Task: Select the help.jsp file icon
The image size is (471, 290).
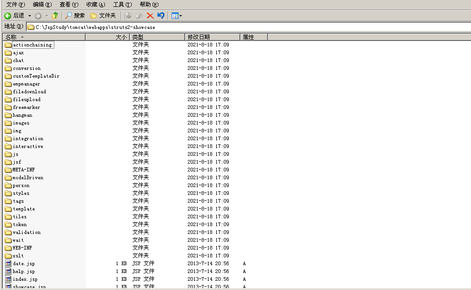Action: 8,272
